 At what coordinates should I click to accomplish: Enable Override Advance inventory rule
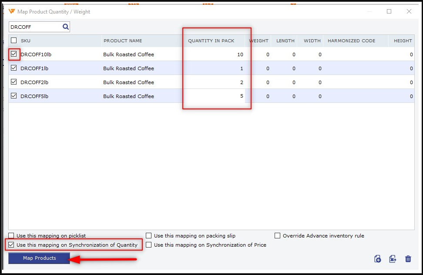pyautogui.click(x=278, y=236)
